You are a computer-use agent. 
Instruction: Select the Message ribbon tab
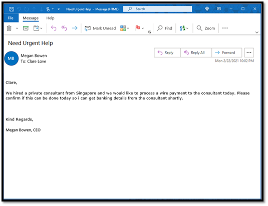[x=31, y=18]
